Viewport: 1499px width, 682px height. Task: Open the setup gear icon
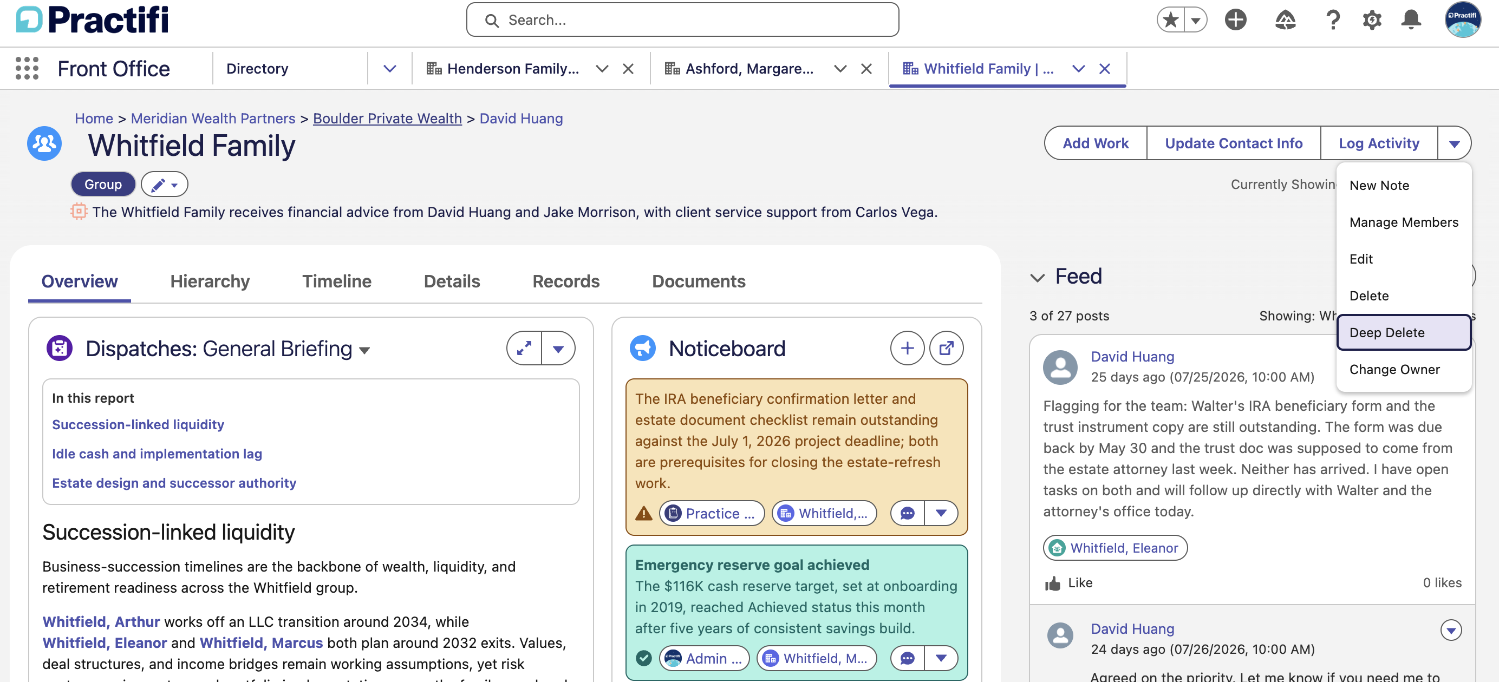[1372, 21]
